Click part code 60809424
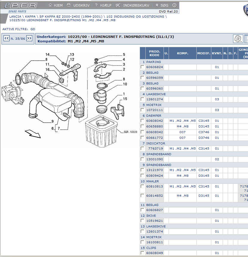 point(155,176)
